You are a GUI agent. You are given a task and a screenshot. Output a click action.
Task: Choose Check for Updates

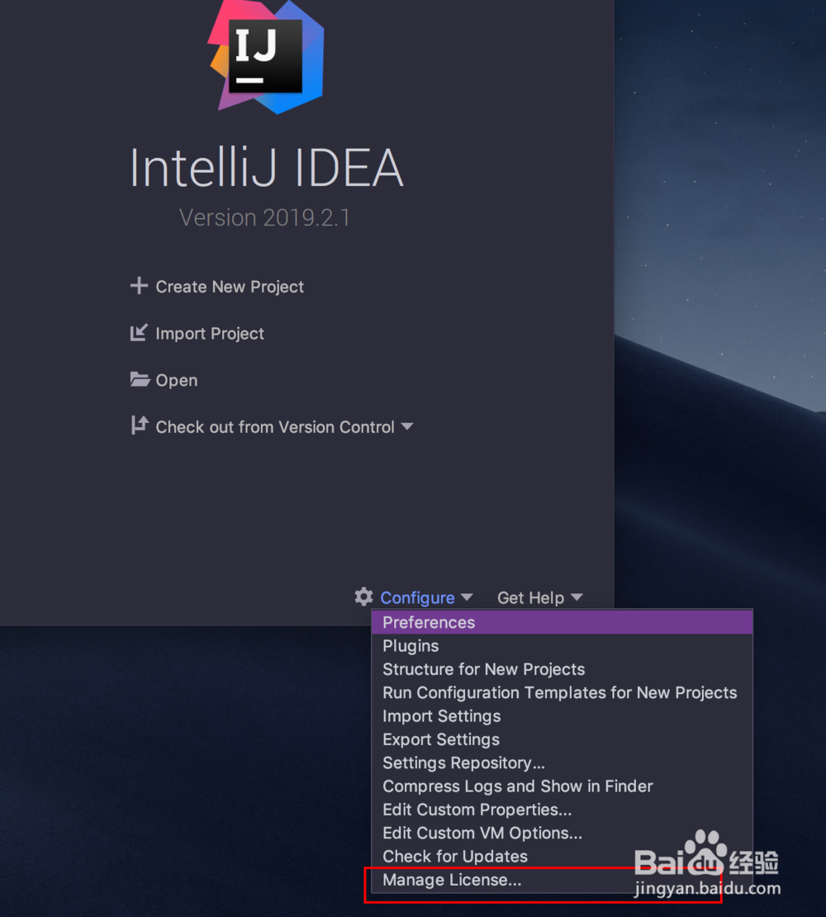point(454,856)
